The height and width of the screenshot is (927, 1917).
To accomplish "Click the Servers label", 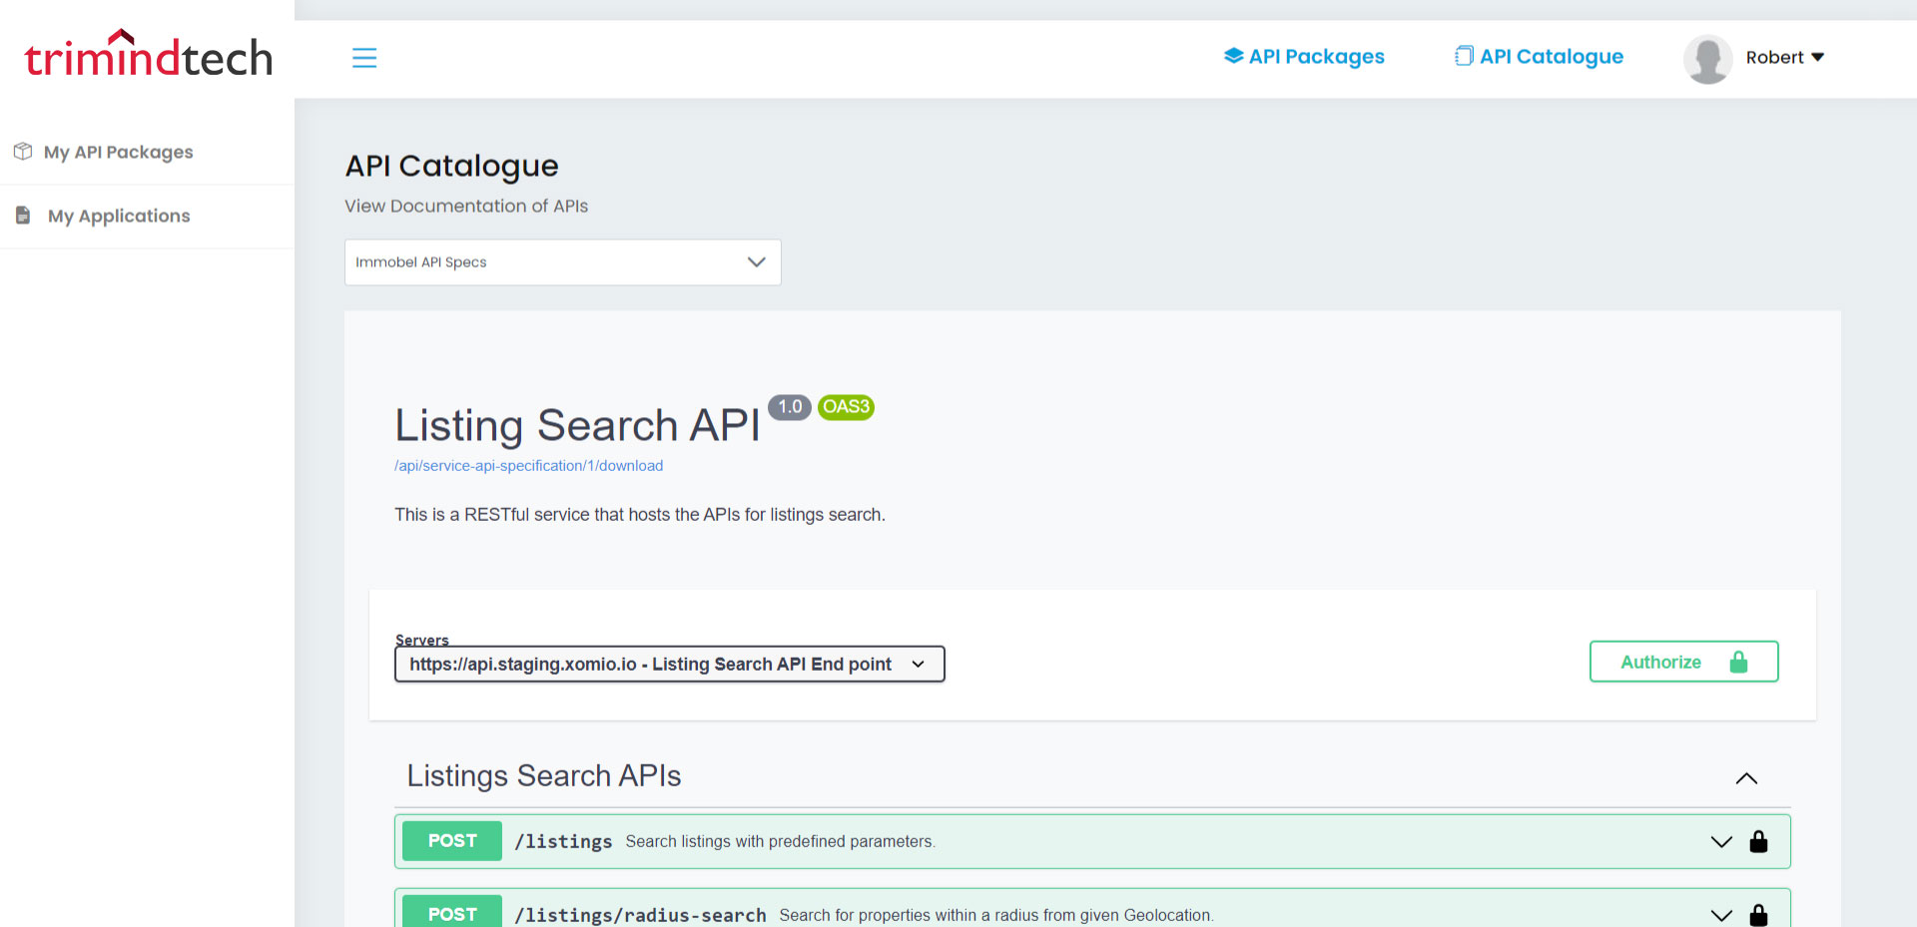I will tap(421, 640).
